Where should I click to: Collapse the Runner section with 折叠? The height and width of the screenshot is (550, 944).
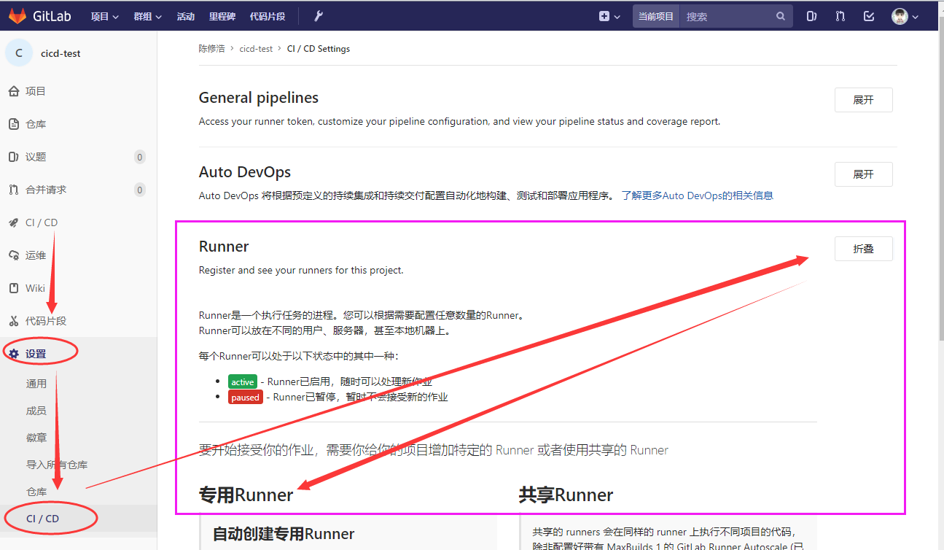[x=863, y=249]
